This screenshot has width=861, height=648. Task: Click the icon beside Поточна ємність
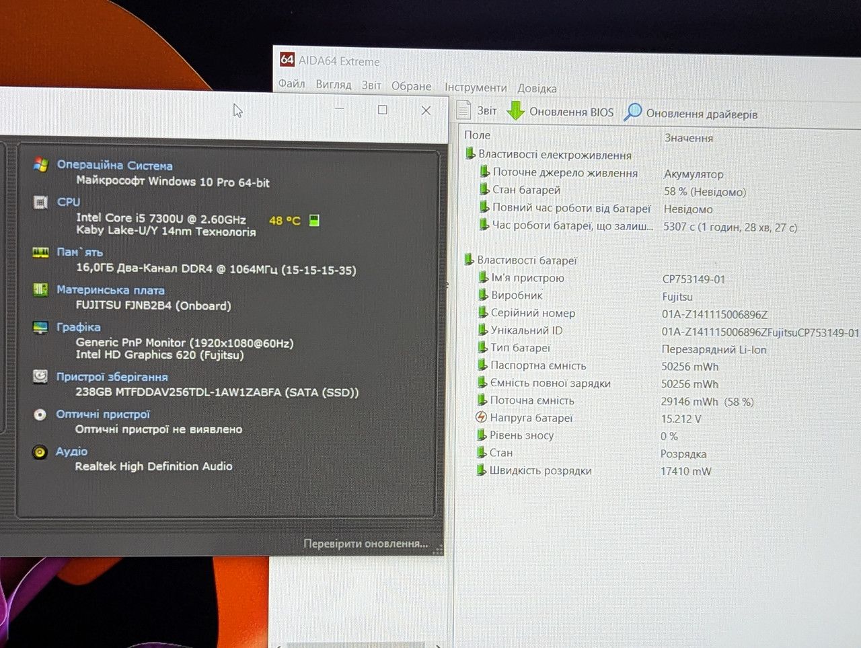click(x=482, y=400)
